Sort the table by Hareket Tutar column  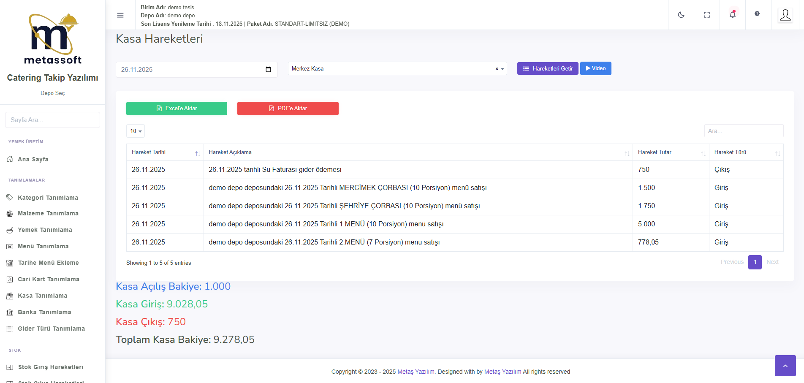tap(671, 152)
